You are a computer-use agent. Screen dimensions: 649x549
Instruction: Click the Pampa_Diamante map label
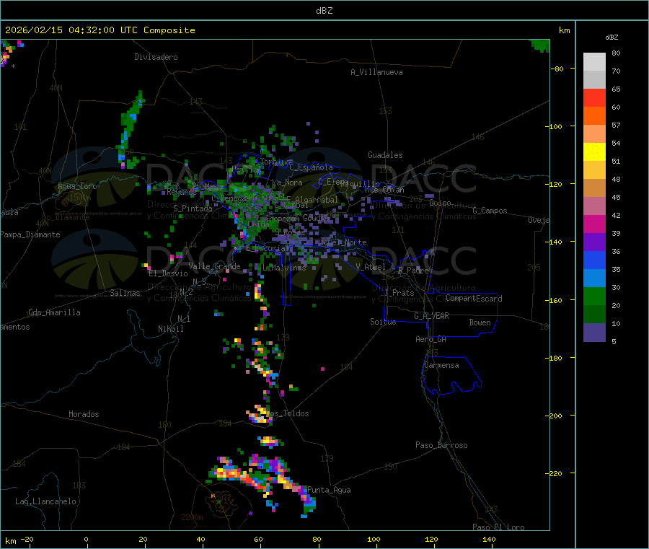coord(30,234)
